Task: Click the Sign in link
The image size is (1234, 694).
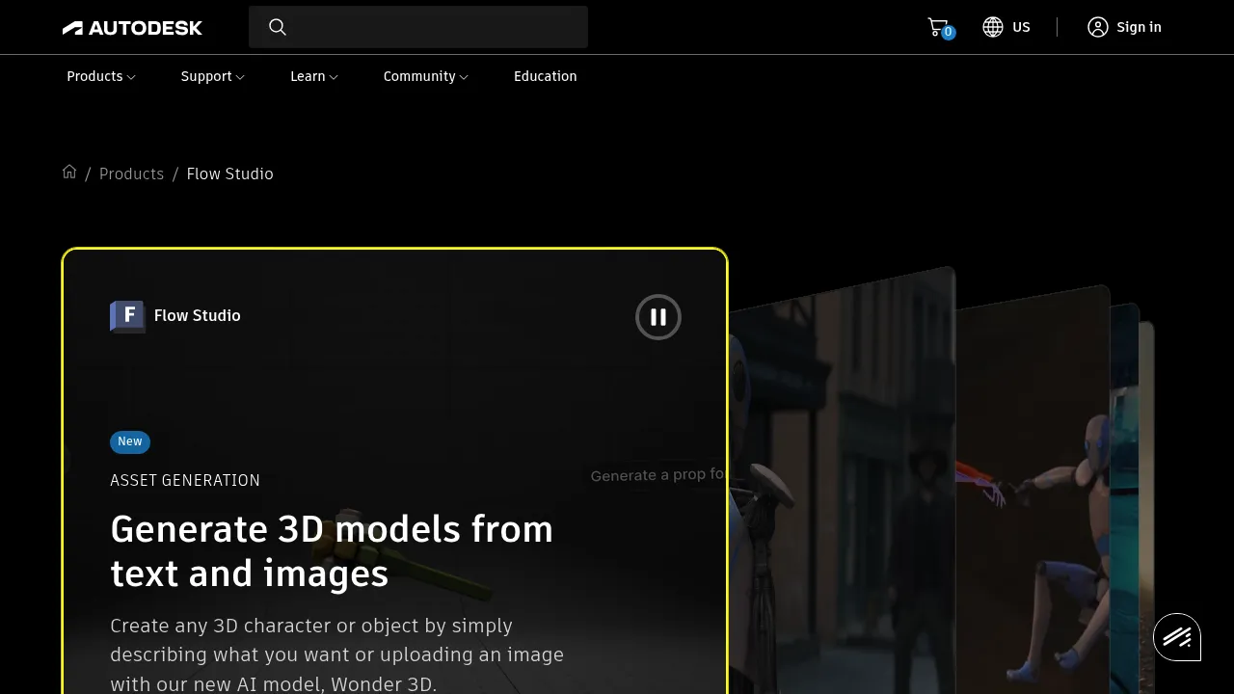Action: click(1139, 27)
